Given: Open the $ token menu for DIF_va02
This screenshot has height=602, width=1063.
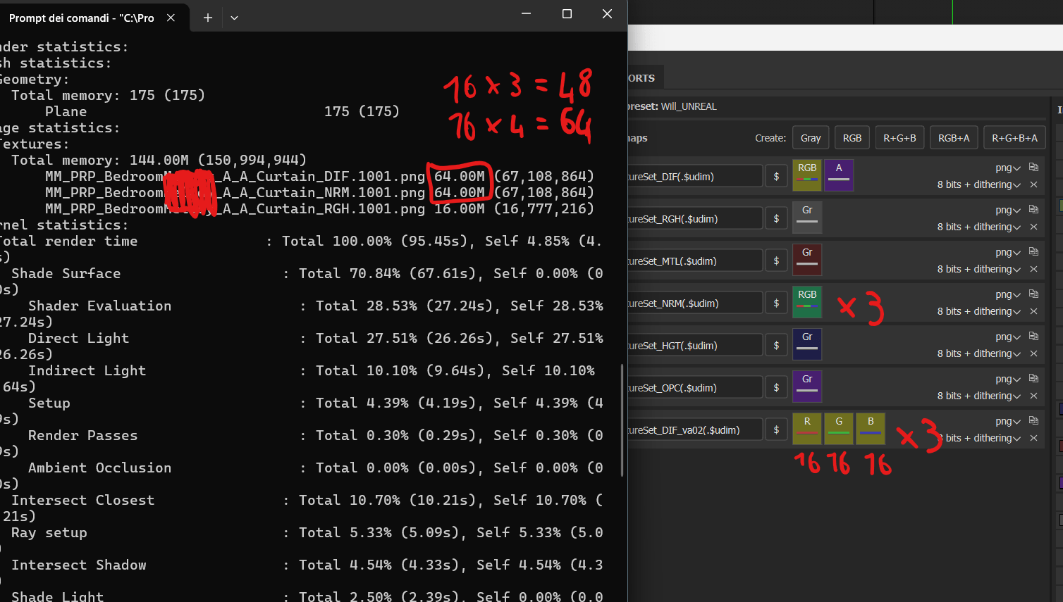Looking at the screenshot, I should point(776,429).
